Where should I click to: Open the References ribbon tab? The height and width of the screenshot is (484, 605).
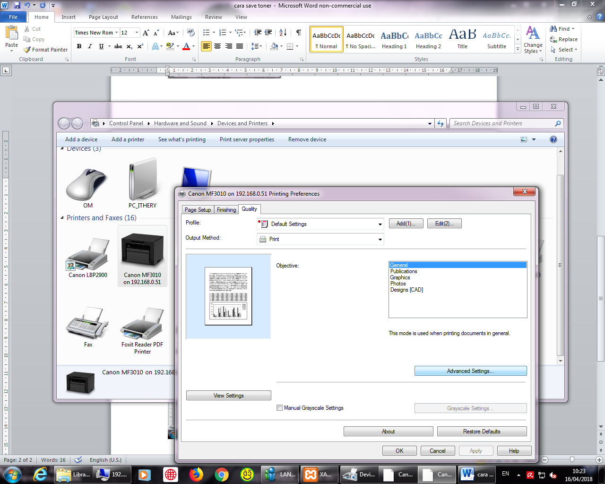(x=144, y=17)
